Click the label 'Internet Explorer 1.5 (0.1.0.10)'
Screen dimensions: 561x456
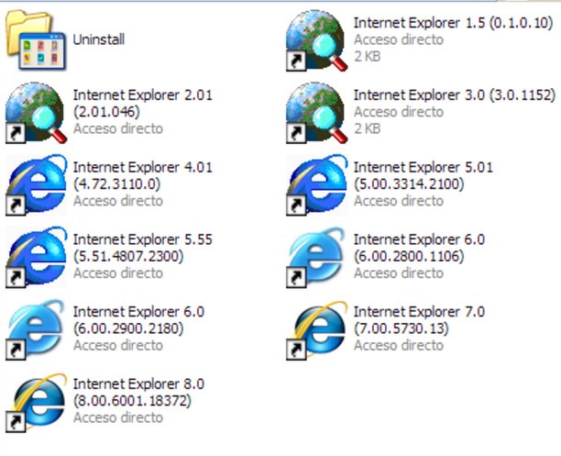pos(454,23)
